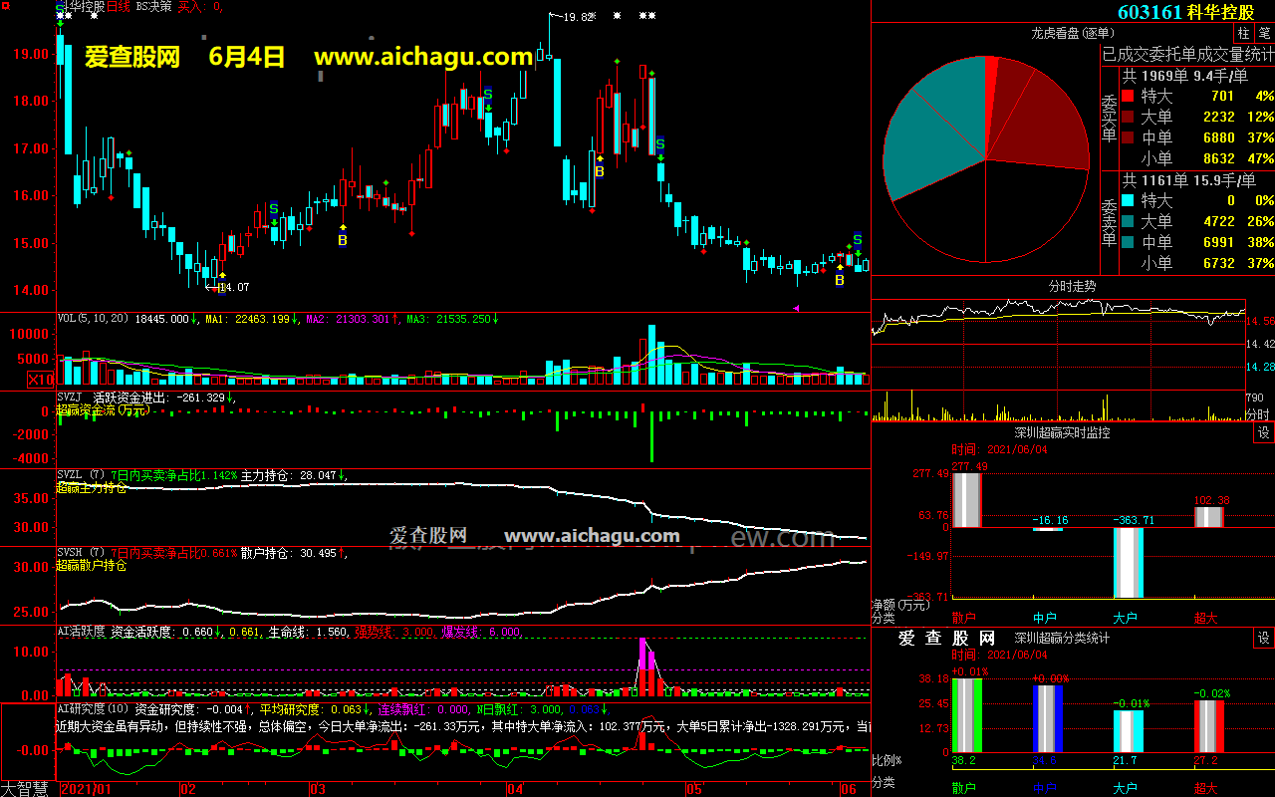This screenshot has height=797, width=1275.
Task: Open 设 settings for 深圳超赢实时监控
Action: click(1263, 433)
